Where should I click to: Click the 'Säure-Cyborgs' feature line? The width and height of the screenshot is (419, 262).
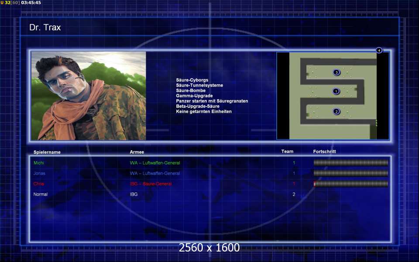(x=192, y=80)
